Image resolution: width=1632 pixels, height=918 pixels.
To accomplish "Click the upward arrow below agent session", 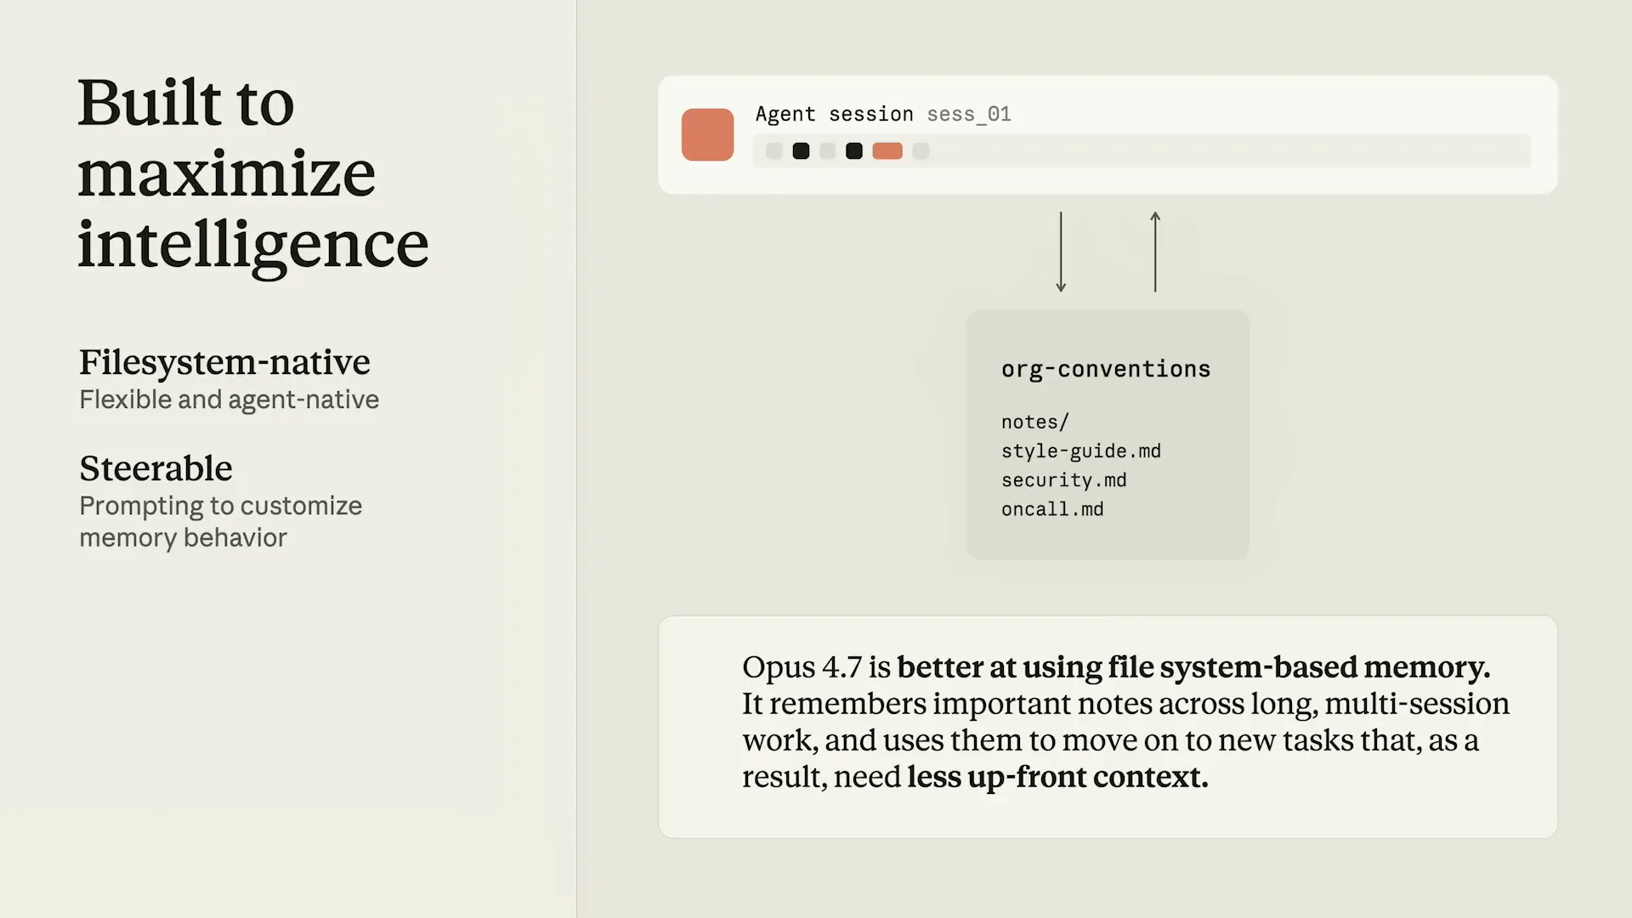I will (x=1155, y=252).
